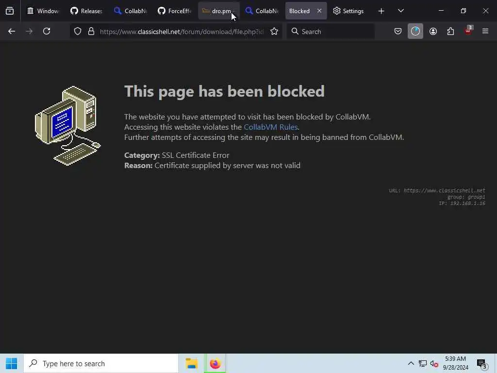Click the 'Category: SSL Certificate Error' text
This screenshot has width=497, height=373.
177,155
